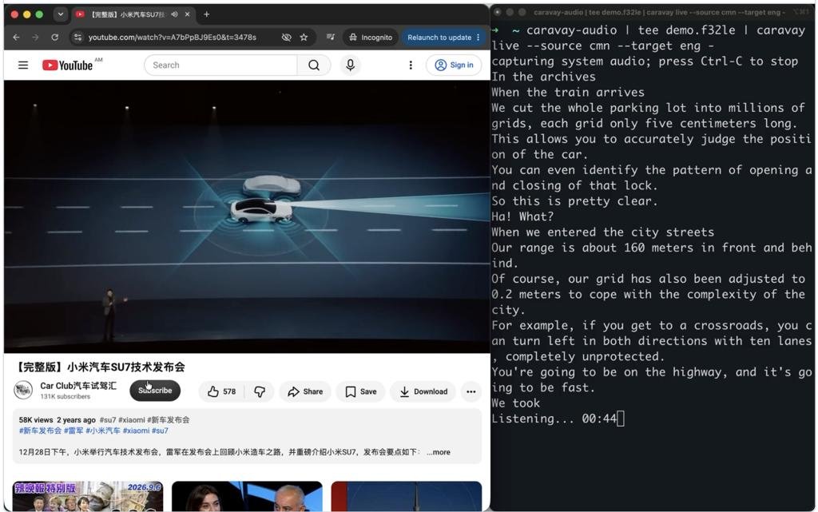Open the tab search dropdown chevron
The image size is (818, 512).
coord(61,14)
